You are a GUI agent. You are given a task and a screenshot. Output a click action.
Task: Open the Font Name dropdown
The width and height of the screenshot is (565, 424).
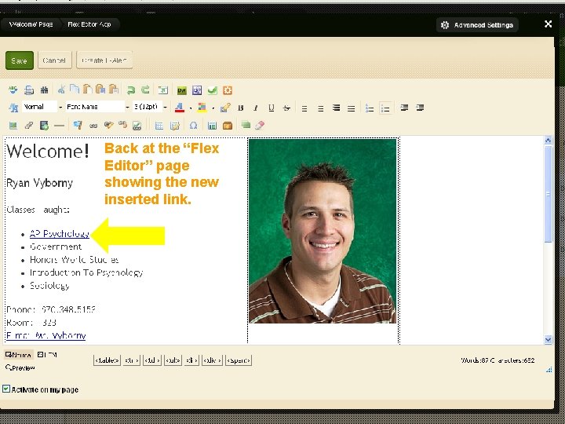click(x=95, y=107)
